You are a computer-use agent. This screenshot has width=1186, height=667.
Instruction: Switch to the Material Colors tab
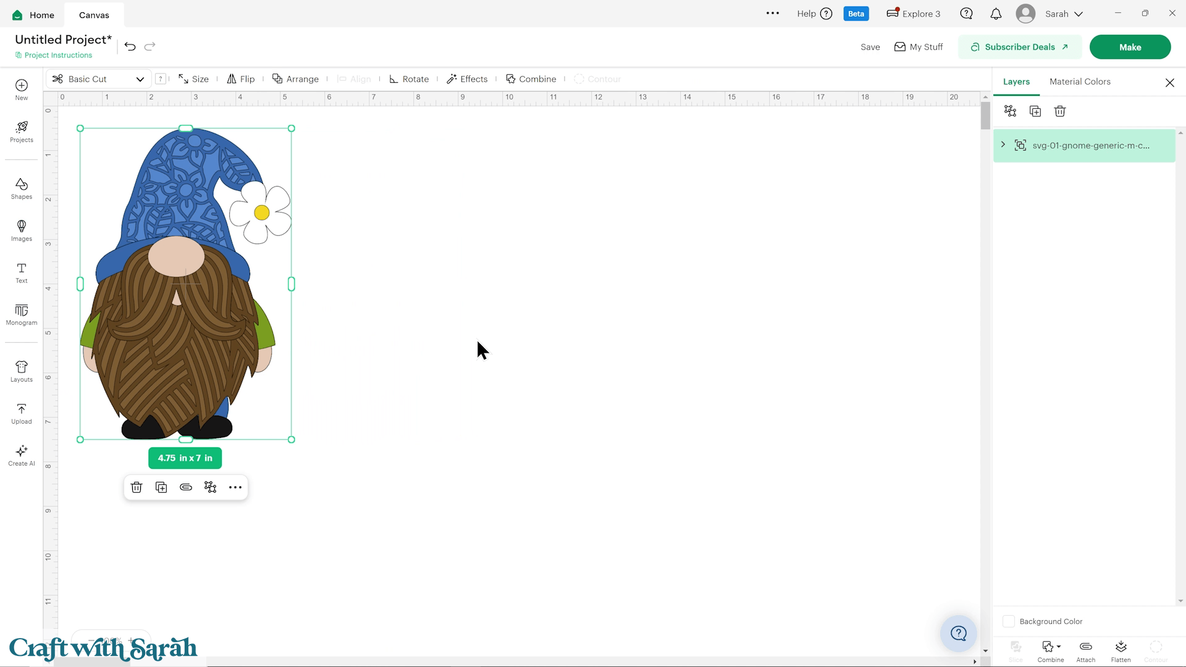tap(1080, 82)
